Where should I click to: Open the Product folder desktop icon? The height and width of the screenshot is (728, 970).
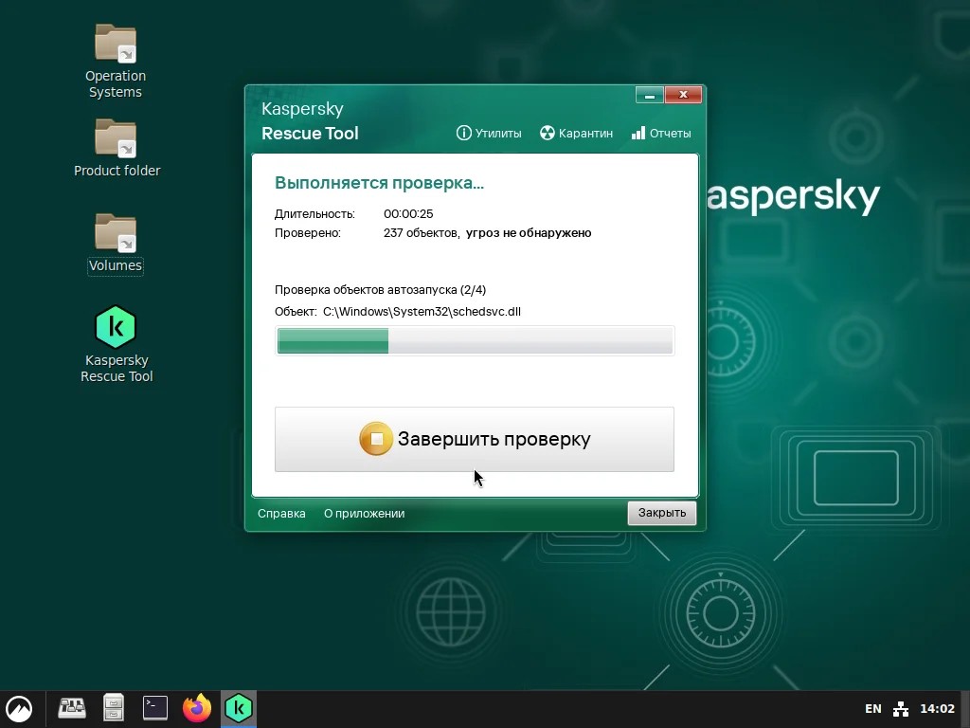(117, 148)
